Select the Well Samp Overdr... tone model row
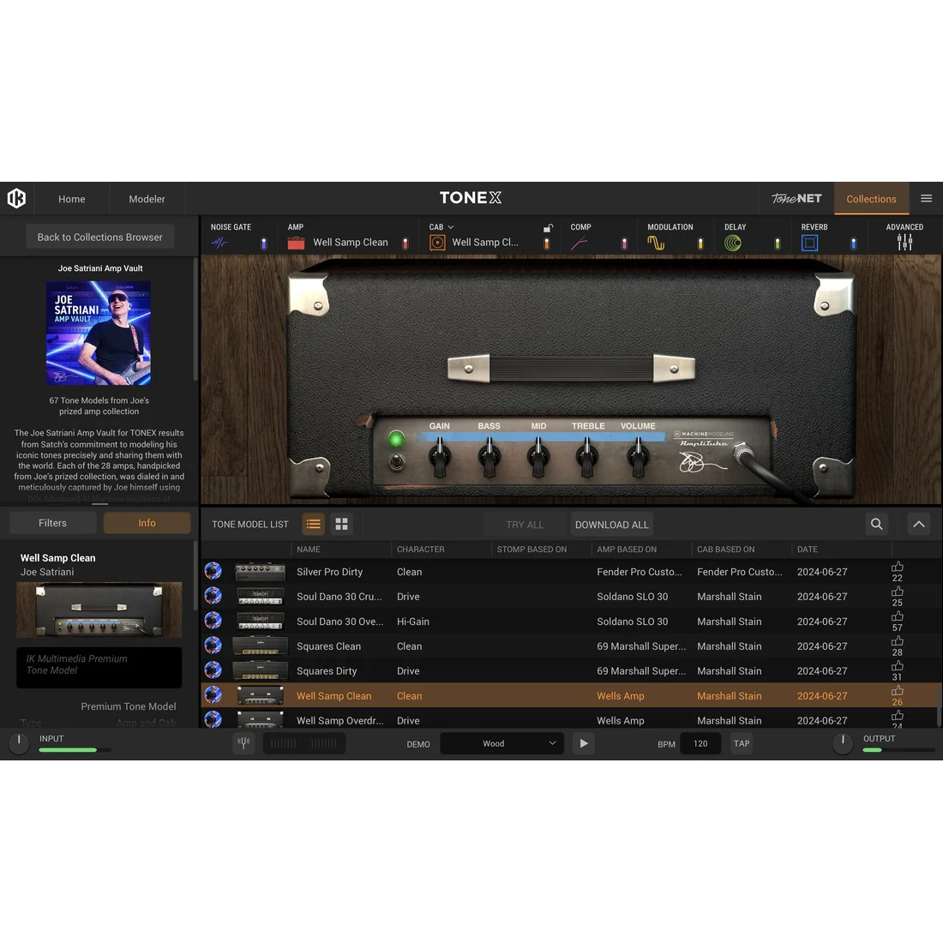Screen dimensions: 943x943 (569, 720)
